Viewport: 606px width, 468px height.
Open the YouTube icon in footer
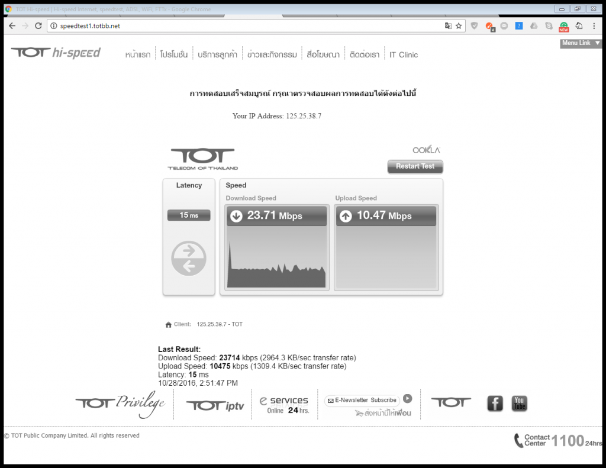[520, 403]
